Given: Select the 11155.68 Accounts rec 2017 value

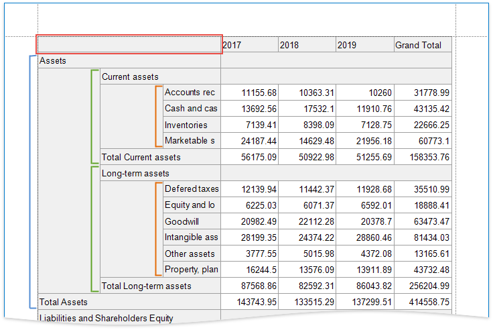Looking at the screenshot, I should coord(249,93).
